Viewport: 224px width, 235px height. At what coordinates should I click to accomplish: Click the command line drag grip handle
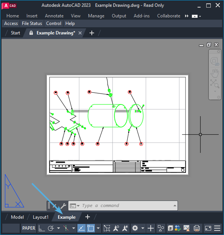click(49, 205)
